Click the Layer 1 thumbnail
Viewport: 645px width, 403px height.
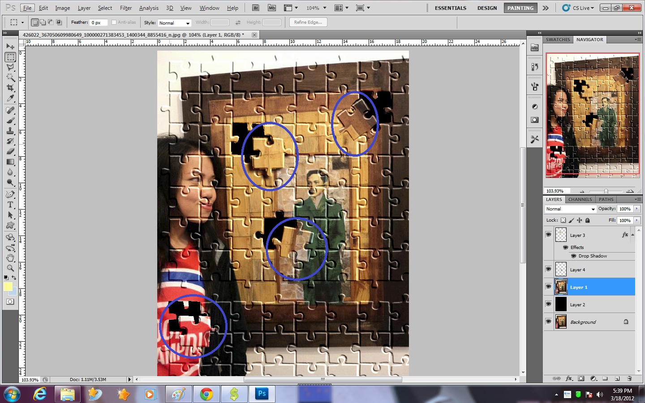[561, 287]
